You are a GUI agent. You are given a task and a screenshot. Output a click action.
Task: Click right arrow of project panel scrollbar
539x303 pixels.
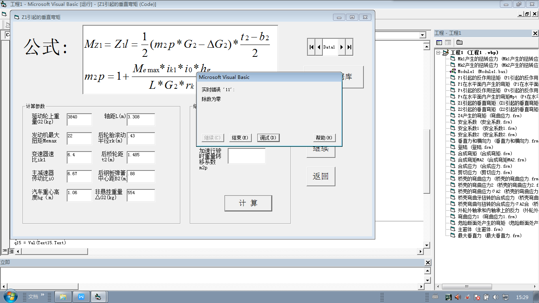(535, 287)
